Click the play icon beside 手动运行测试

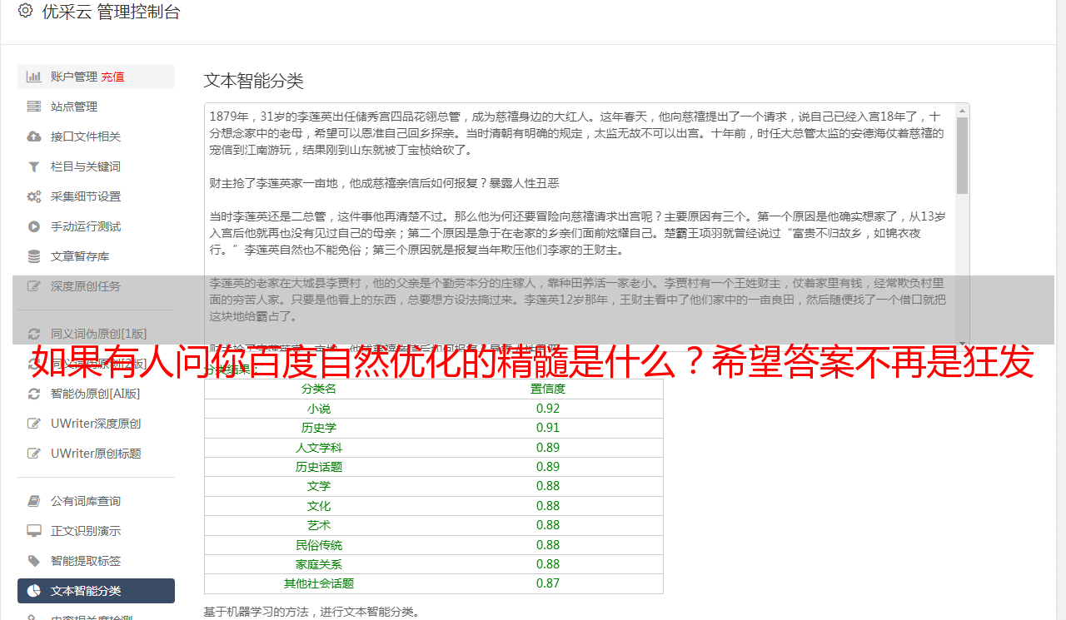pyautogui.click(x=34, y=226)
